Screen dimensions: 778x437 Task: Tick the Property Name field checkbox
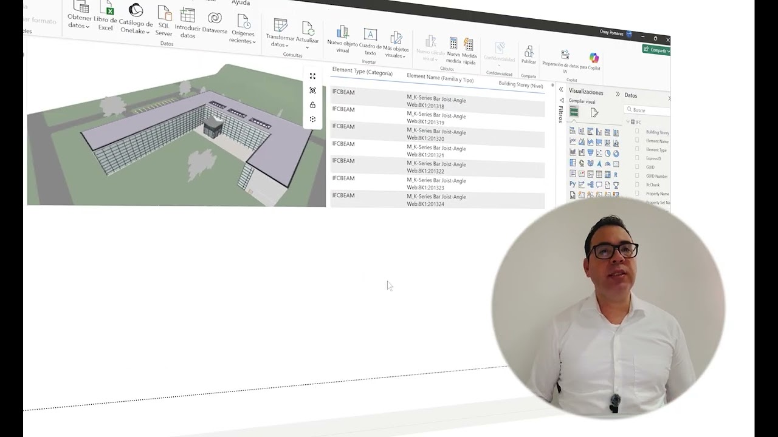pyautogui.click(x=637, y=193)
